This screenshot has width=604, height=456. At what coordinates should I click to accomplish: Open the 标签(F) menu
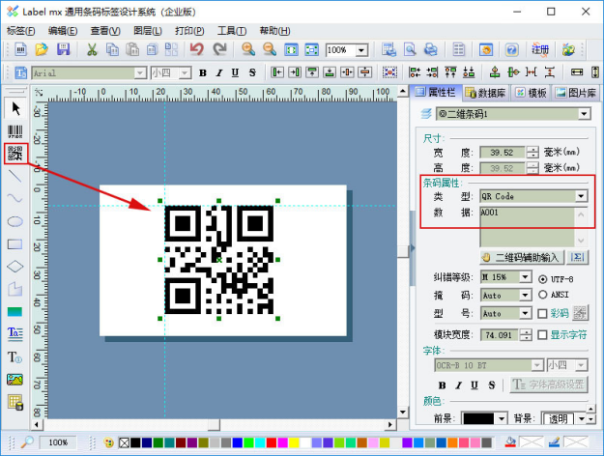click(x=21, y=31)
